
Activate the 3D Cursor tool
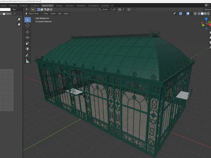click(28, 25)
